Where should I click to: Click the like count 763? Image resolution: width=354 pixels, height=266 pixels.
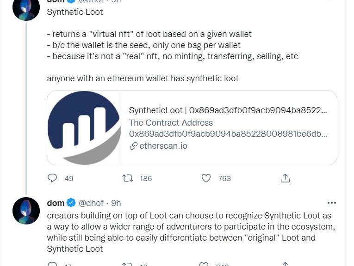point(224,179)
